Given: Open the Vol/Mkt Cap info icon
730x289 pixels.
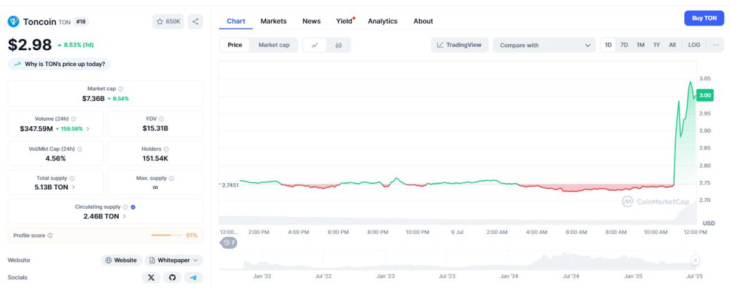Looking at the screenshot, I should (x=80, y=149).
